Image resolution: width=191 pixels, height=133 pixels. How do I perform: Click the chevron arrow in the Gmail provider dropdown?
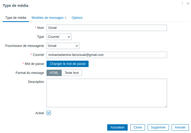click(77, 46)
